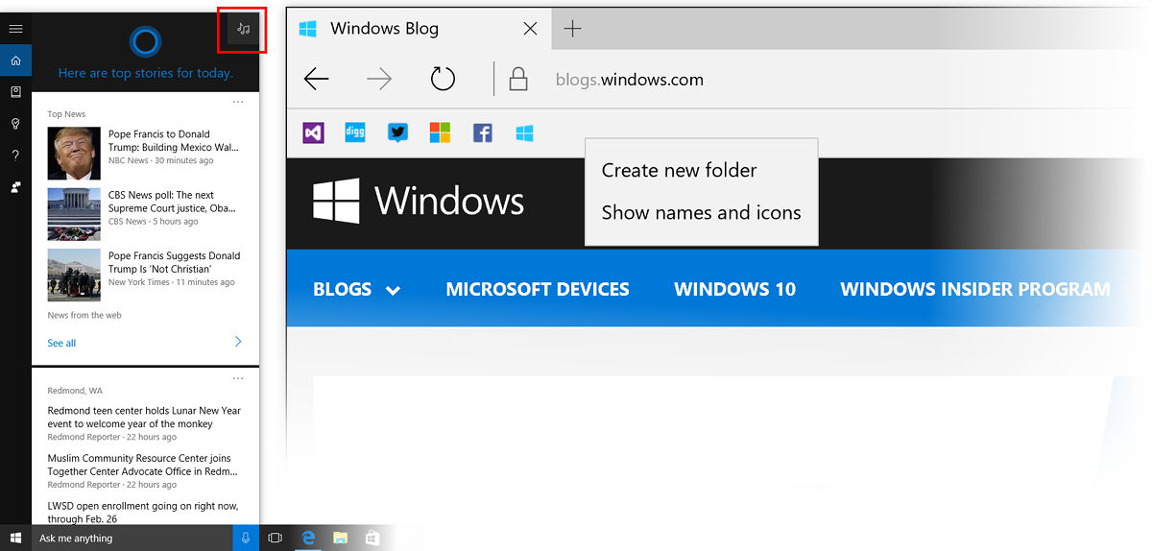
Task: Activate Cortana microphone on taskbar
Action: tap(246, 538)
